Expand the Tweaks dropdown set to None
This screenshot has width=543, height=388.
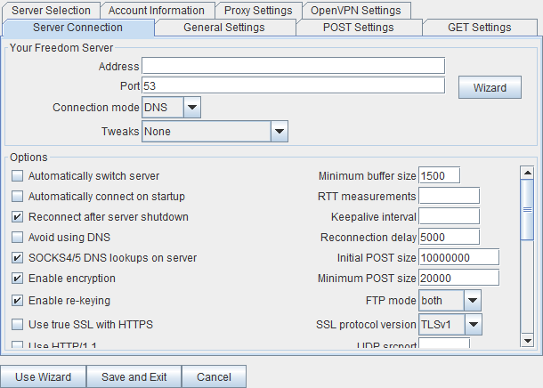[215, 131]
